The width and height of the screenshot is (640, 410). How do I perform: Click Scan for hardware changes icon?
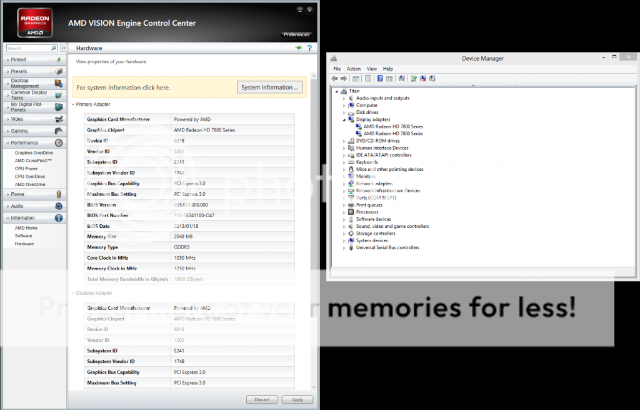click(x=402, y=78)
